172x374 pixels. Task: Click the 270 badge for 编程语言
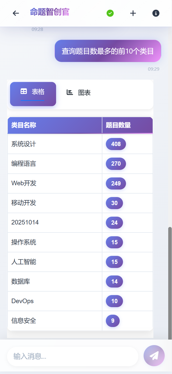tap(116, 164)
